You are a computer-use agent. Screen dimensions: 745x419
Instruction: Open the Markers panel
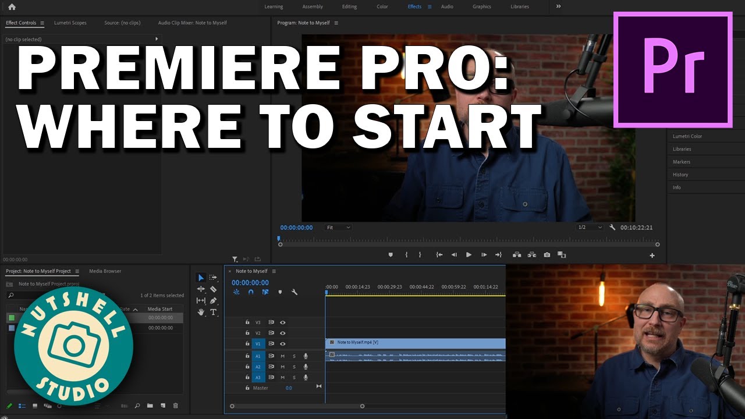682,162
